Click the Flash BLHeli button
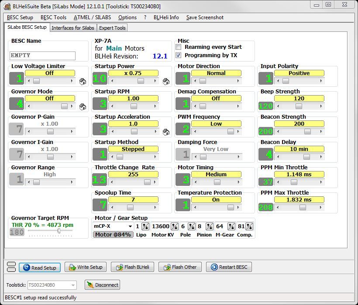 pyautogui.click(x=132, y=267)
